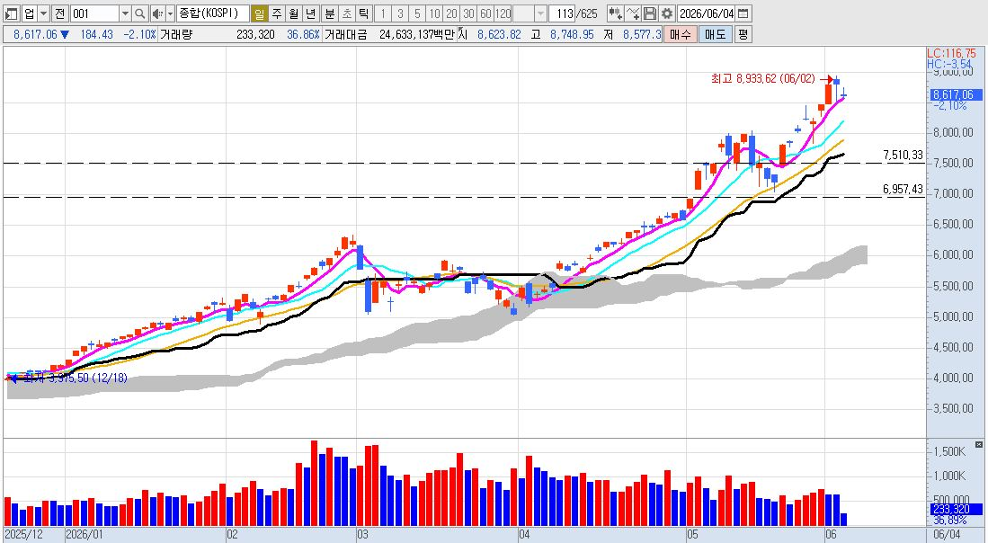Image resolution: width=988 pixels, height=543 pixels.
Task: Click the 평 button
Action: 743,35
